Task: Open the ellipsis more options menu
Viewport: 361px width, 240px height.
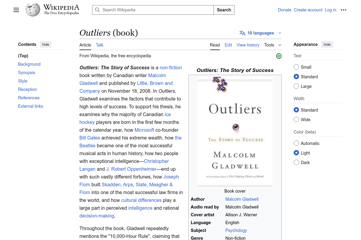Action: coord(344,10)
